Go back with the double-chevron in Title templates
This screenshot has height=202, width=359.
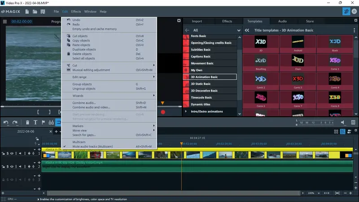(x=247, y=30)
